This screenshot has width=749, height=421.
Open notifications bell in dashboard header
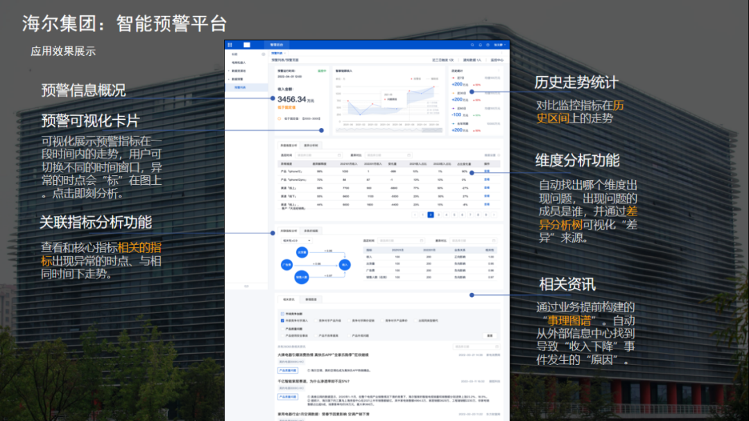pos(480,45)
